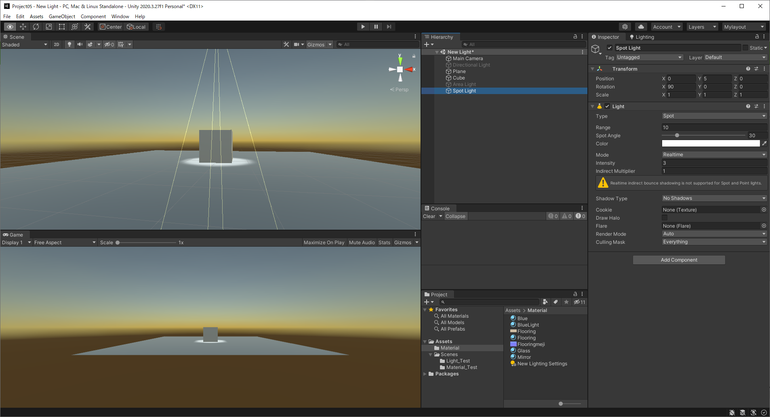Screen dimensions: 770x417
Task: Open the GameObject menu
Action: pyautogui.click(x=62, y=17)
